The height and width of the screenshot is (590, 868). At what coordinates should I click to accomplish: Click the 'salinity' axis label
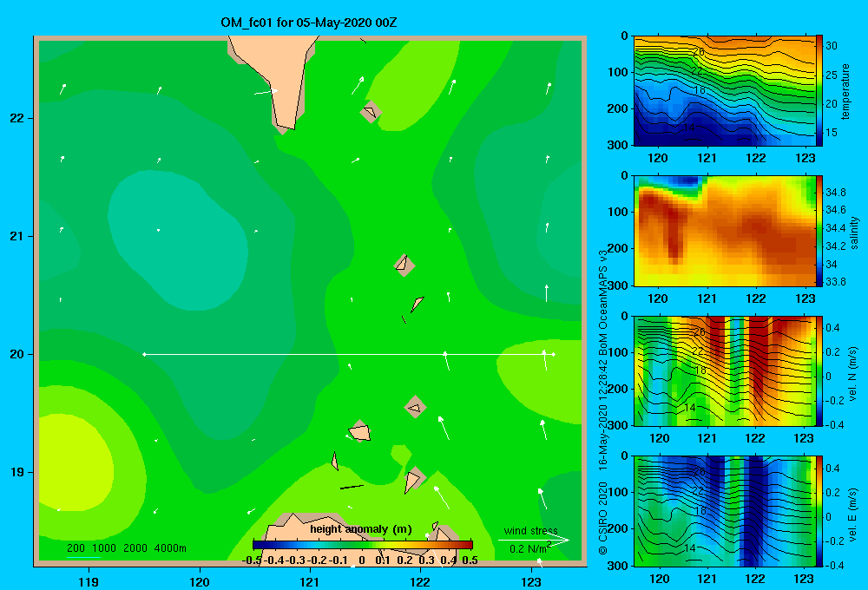pos(854,233)
